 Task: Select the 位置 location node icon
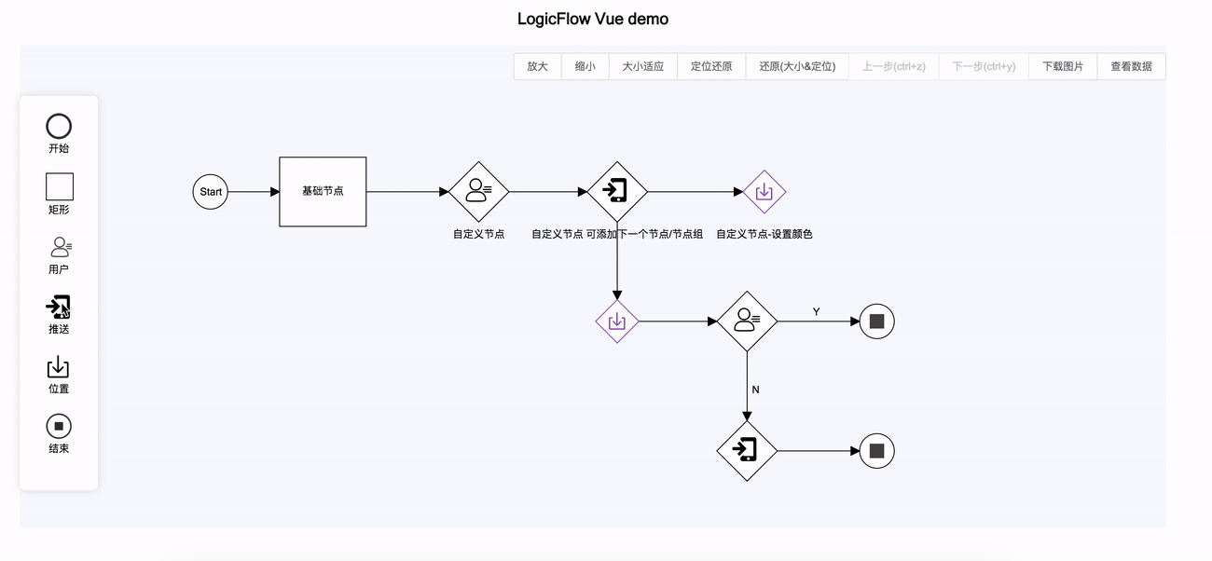[59, 366]
